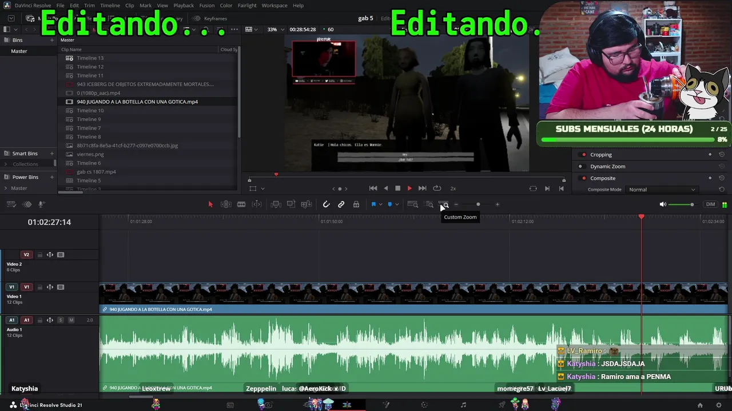The width and height of the screenshot is (732, 411).
Task: Open the Timeline menu
Action: (x=110, y=6)
